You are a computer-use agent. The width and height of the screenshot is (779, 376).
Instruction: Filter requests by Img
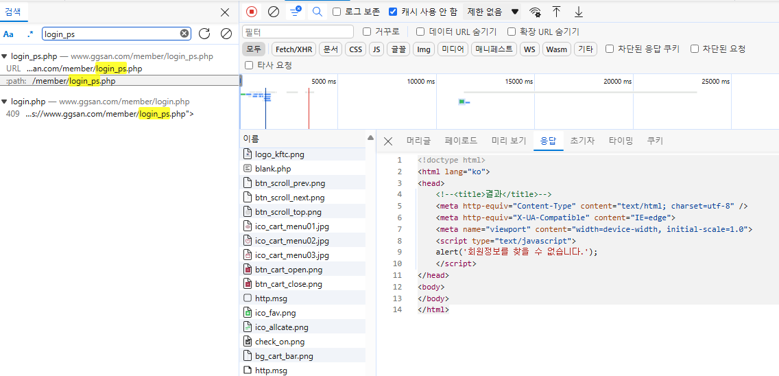click(x=424, y=49)
